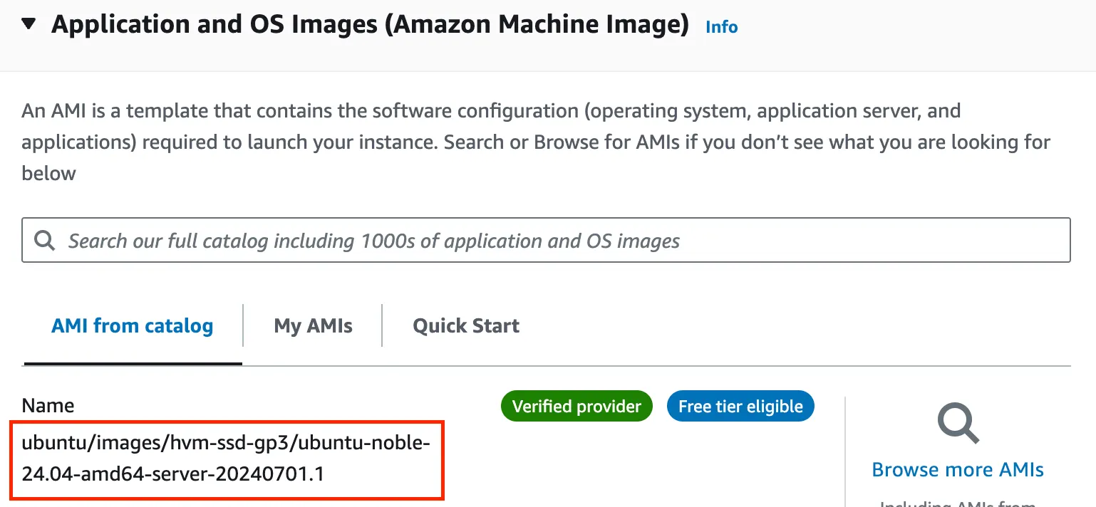Follow the Browse more AMIs link
The width and height of the screenshot is (1096, 507).
(x=958, y=470)
